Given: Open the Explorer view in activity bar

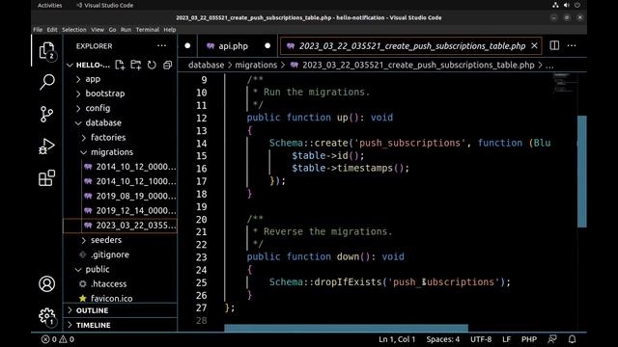Looking at the screenshot, I should tap(47, 51).
